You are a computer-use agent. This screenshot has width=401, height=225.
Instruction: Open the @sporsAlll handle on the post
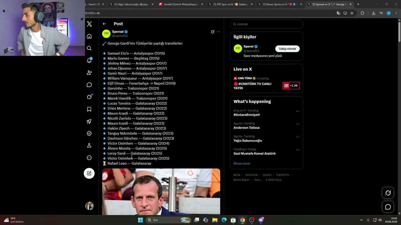coord(120,36)
